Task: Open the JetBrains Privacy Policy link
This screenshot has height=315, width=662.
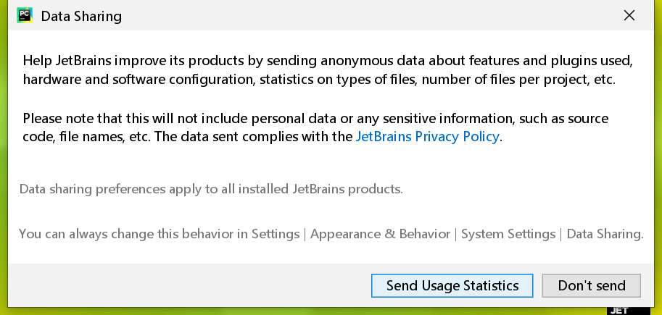Action: click(427, 137)
